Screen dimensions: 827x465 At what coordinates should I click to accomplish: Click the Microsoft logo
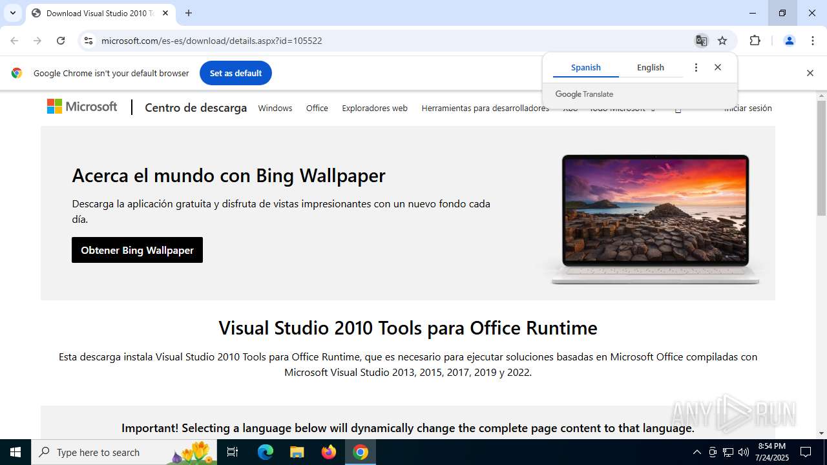click(82, 107)
